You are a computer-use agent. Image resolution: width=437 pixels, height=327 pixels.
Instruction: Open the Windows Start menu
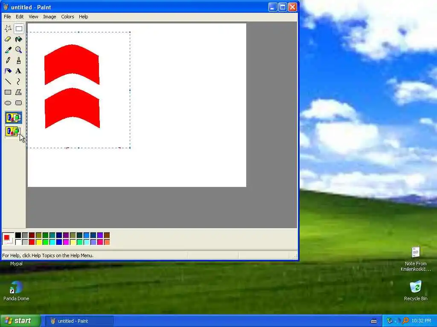pyautogui.click(x=20, y=321)
